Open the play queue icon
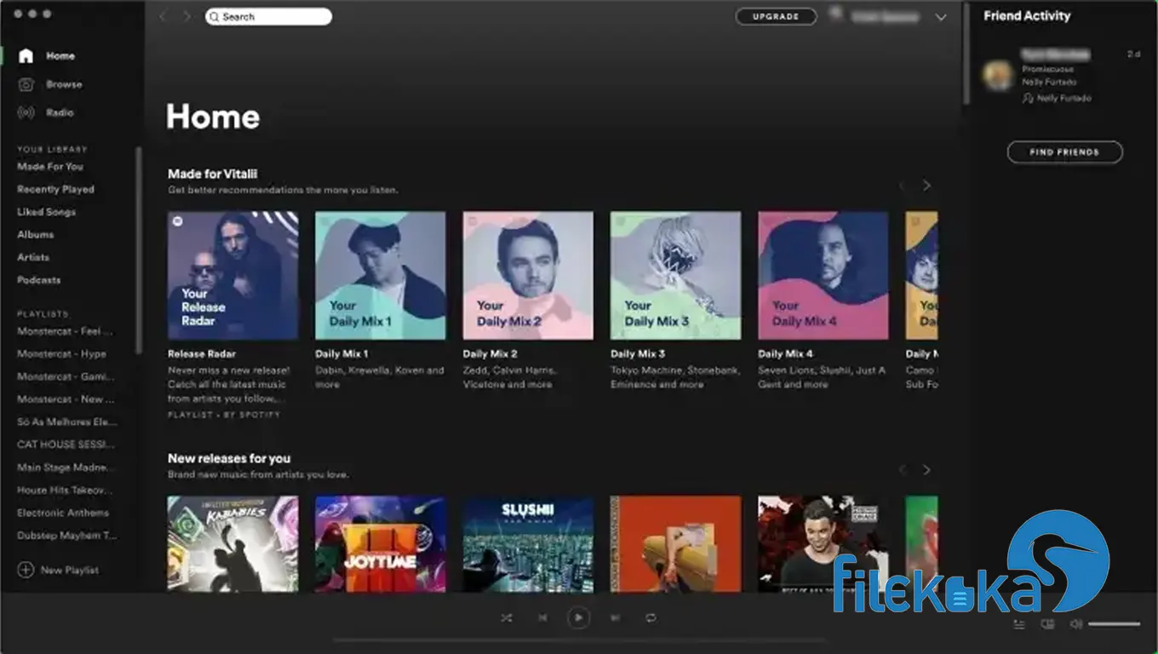 coord(1019,624)
